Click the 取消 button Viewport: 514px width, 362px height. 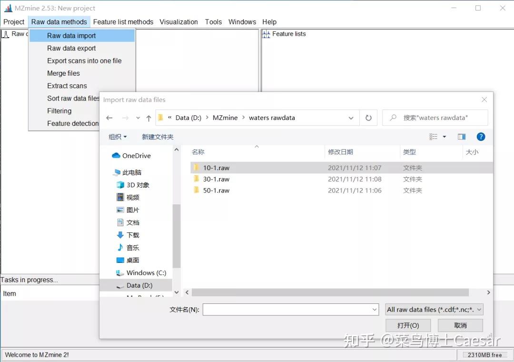pyautogui.click(x=460, y=325)
